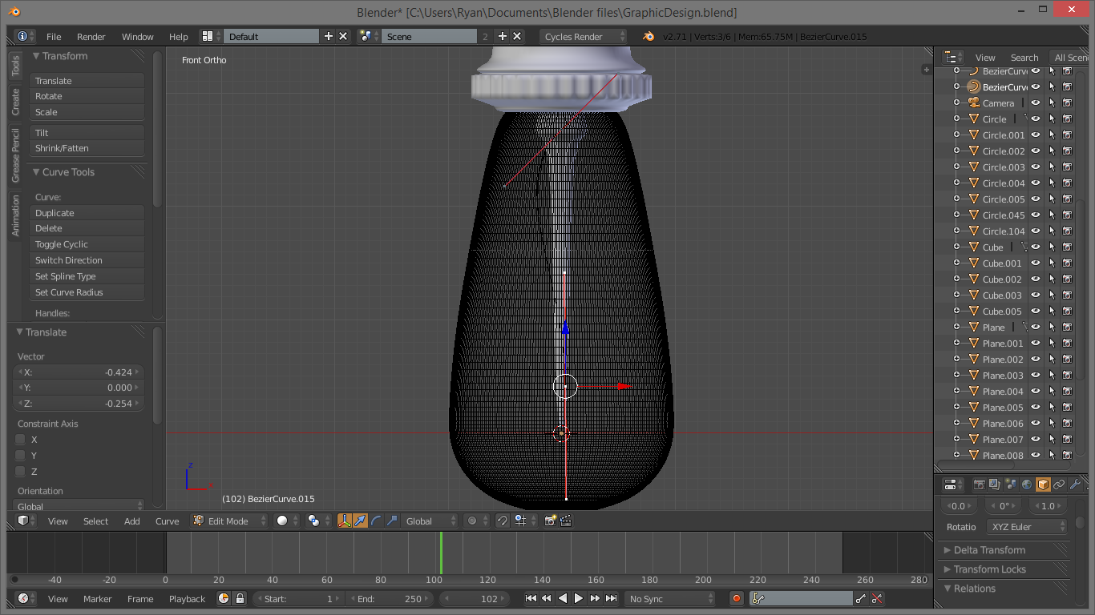Hide the Camera object via eye icon

1036,102
